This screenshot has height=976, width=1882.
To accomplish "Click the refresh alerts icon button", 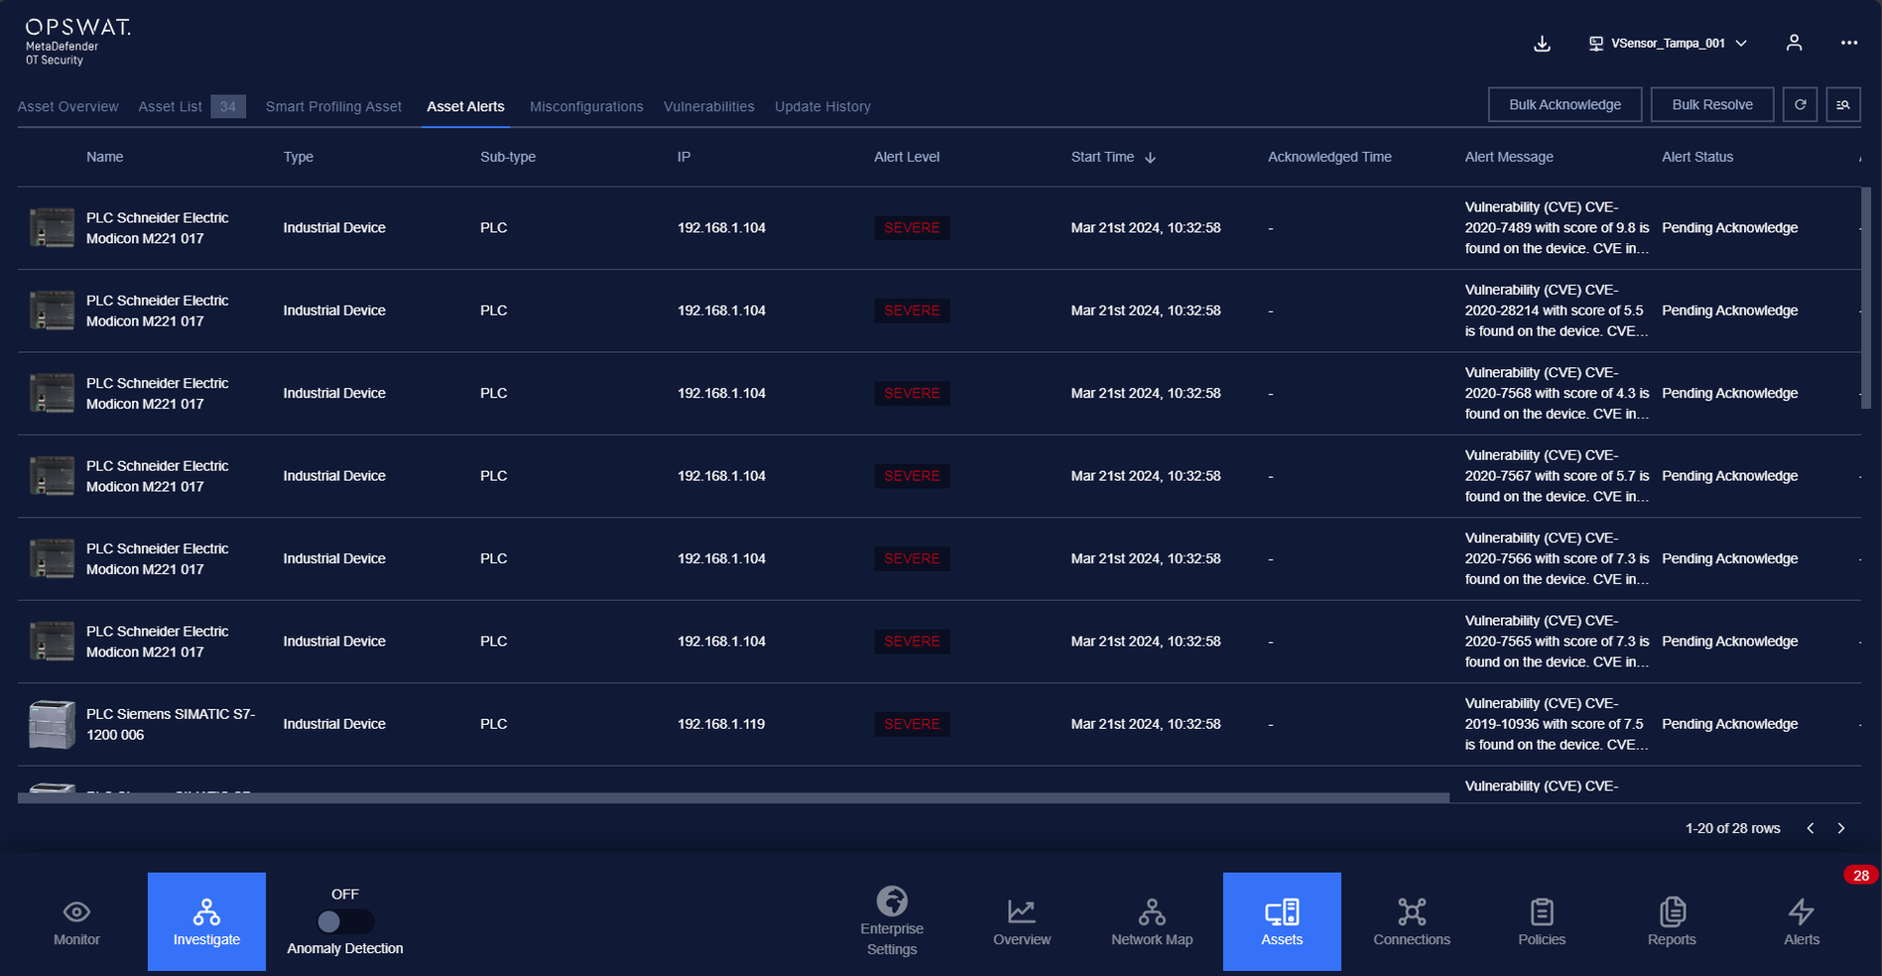I will coord(1800,104).
